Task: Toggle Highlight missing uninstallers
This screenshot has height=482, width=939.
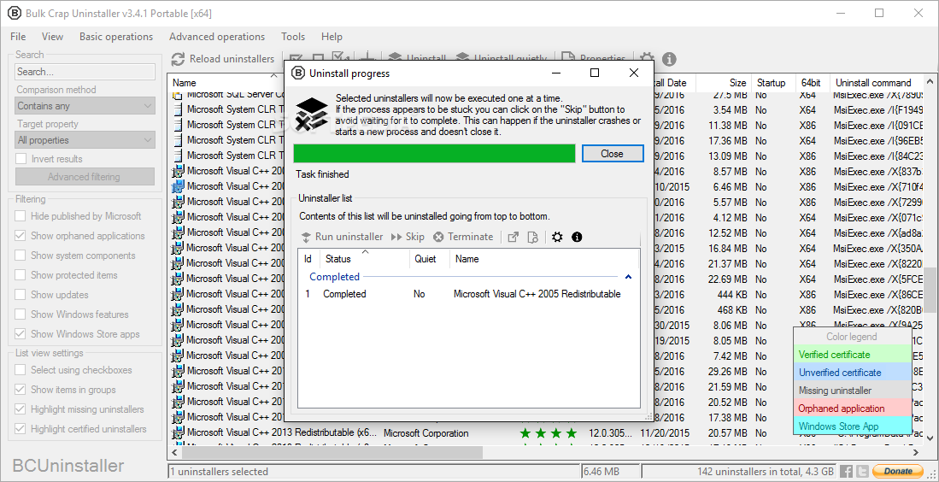Action: point(21,409)
